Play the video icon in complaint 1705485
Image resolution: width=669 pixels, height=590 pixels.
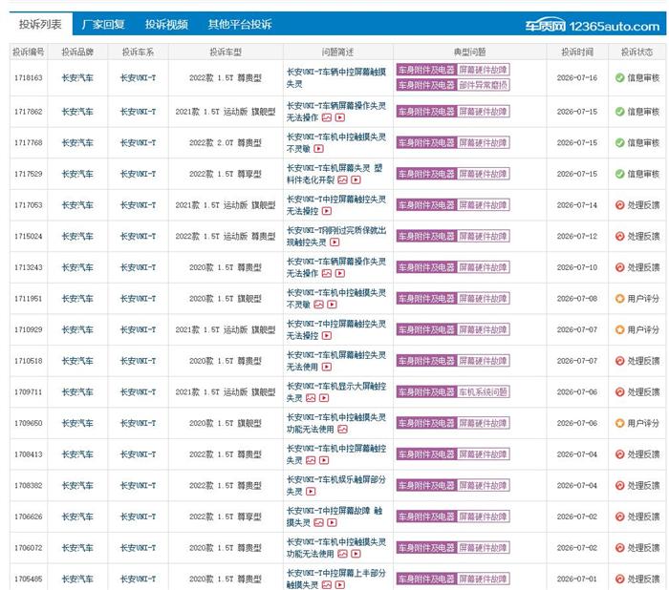pyautogui.click(x=340, y=585)
